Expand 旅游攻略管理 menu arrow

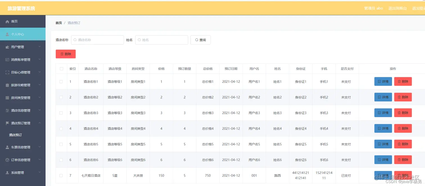pos(40,85)
